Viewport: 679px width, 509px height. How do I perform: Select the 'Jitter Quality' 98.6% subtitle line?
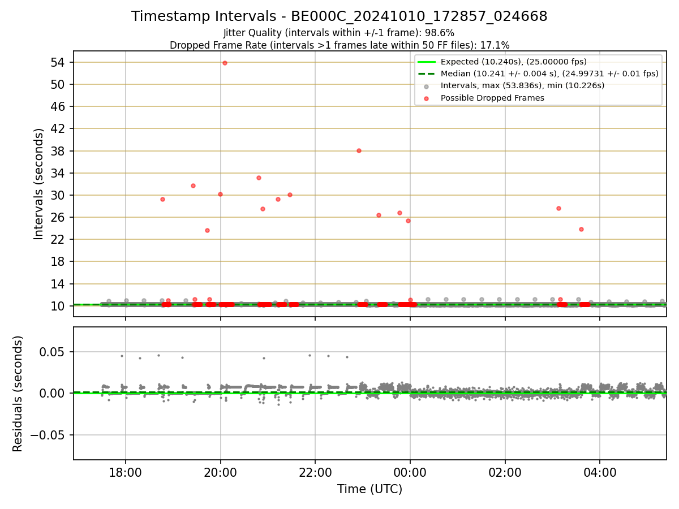(339, 33)
